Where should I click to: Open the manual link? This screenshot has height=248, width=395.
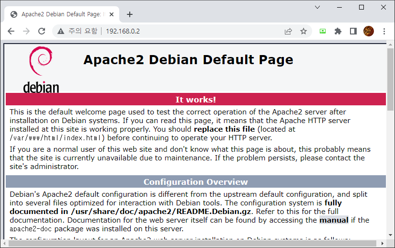(x=334, y=220)
